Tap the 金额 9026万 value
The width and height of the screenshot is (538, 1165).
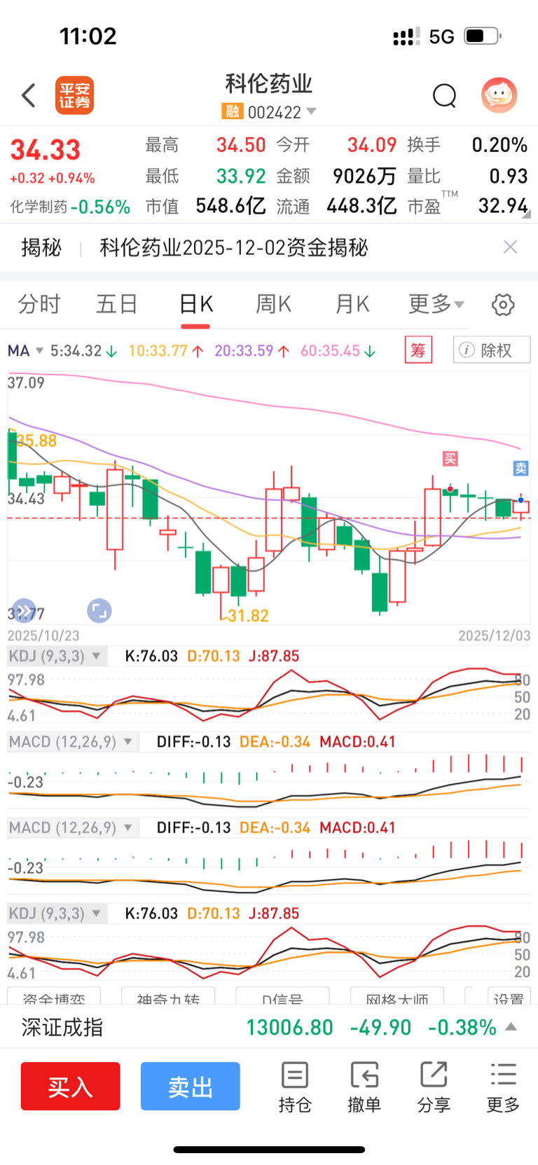(365, 176)
